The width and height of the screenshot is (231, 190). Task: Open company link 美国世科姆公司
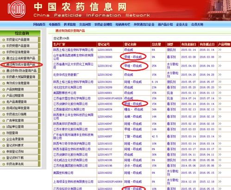pyautogui.click(x=63, y=173)
